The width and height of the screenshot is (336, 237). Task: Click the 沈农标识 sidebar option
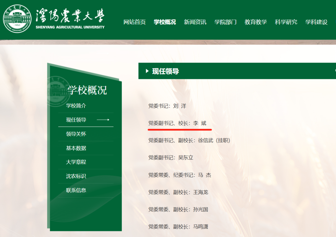[x=77, y=176]
